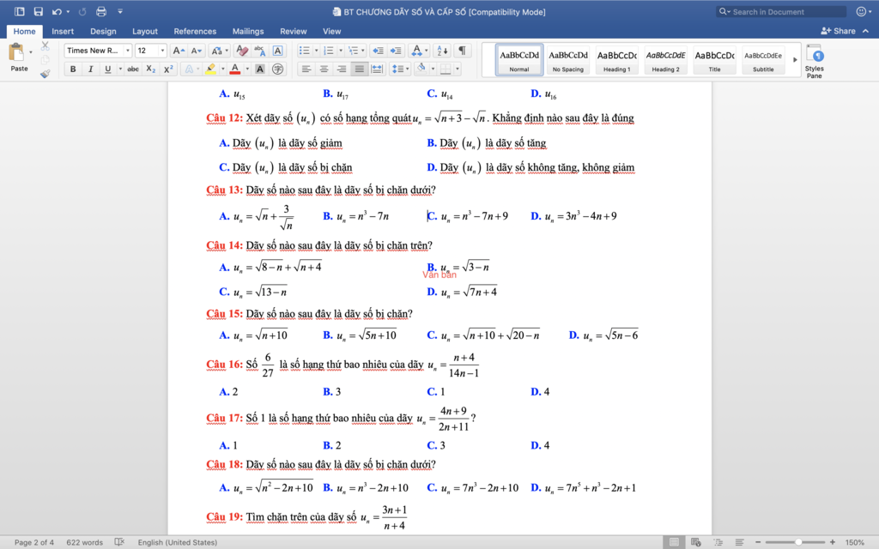Viewport: 879px width, 549px height.
Task: Switch to the Insert tab
Action: (63, 32)
